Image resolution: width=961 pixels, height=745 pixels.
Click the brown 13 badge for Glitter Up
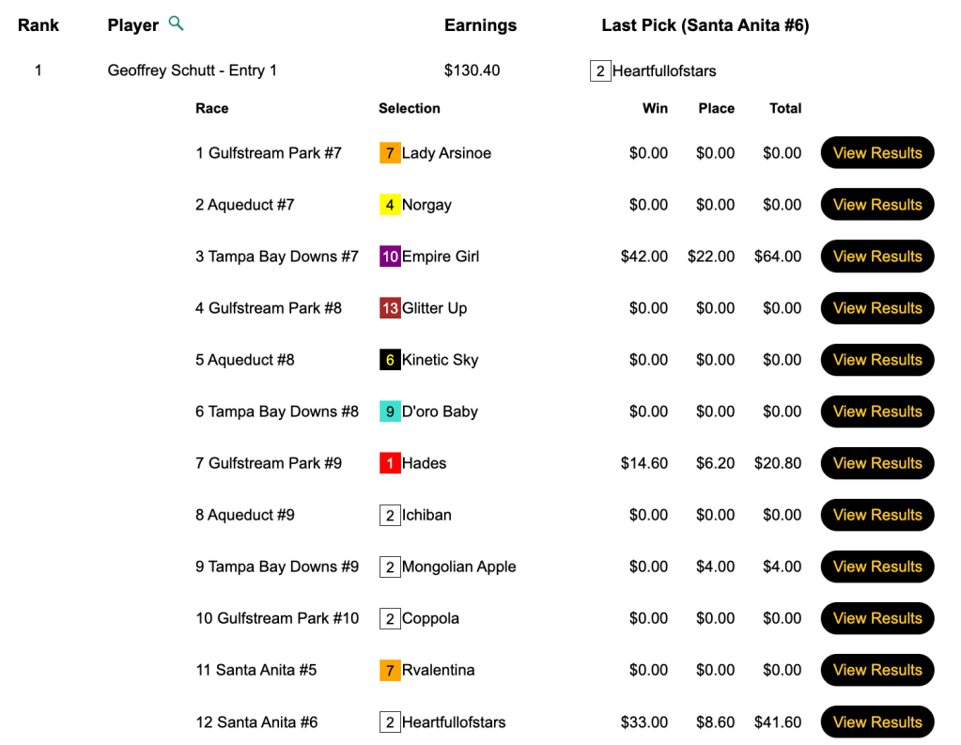point(390,308)
